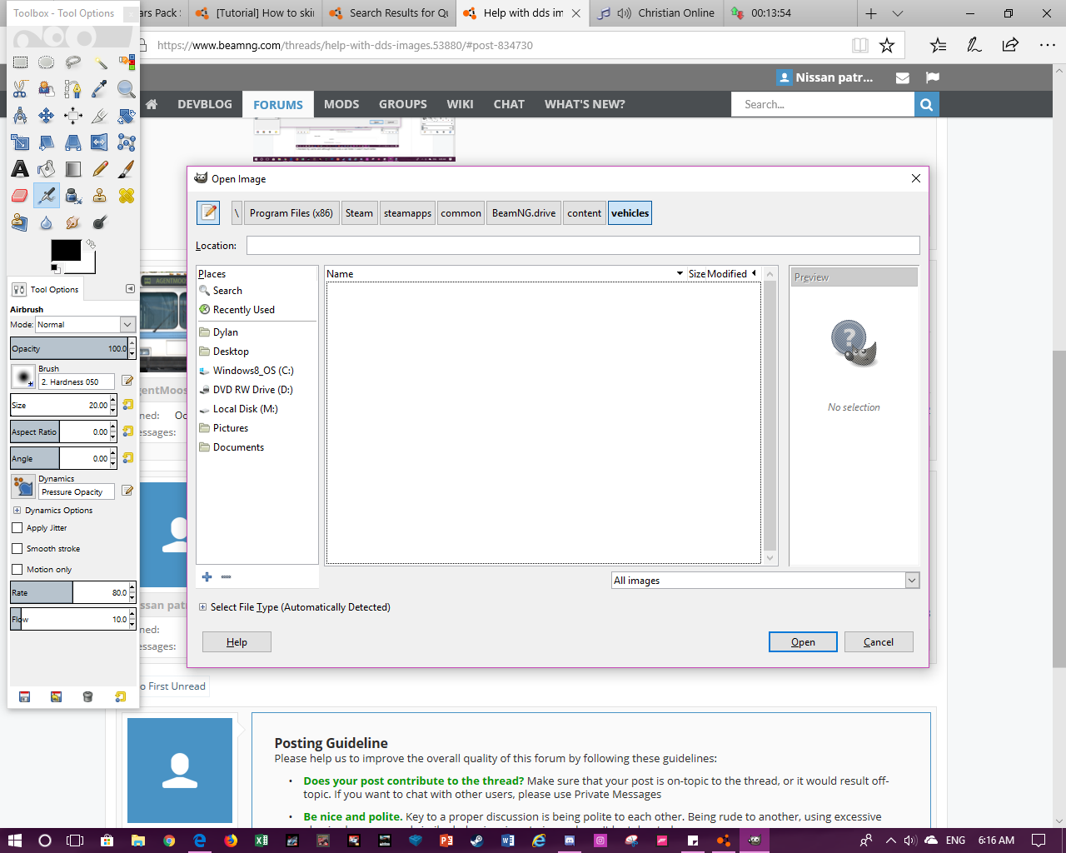Select the Rotate tool
1066x853 pixels.
[127, 116]
